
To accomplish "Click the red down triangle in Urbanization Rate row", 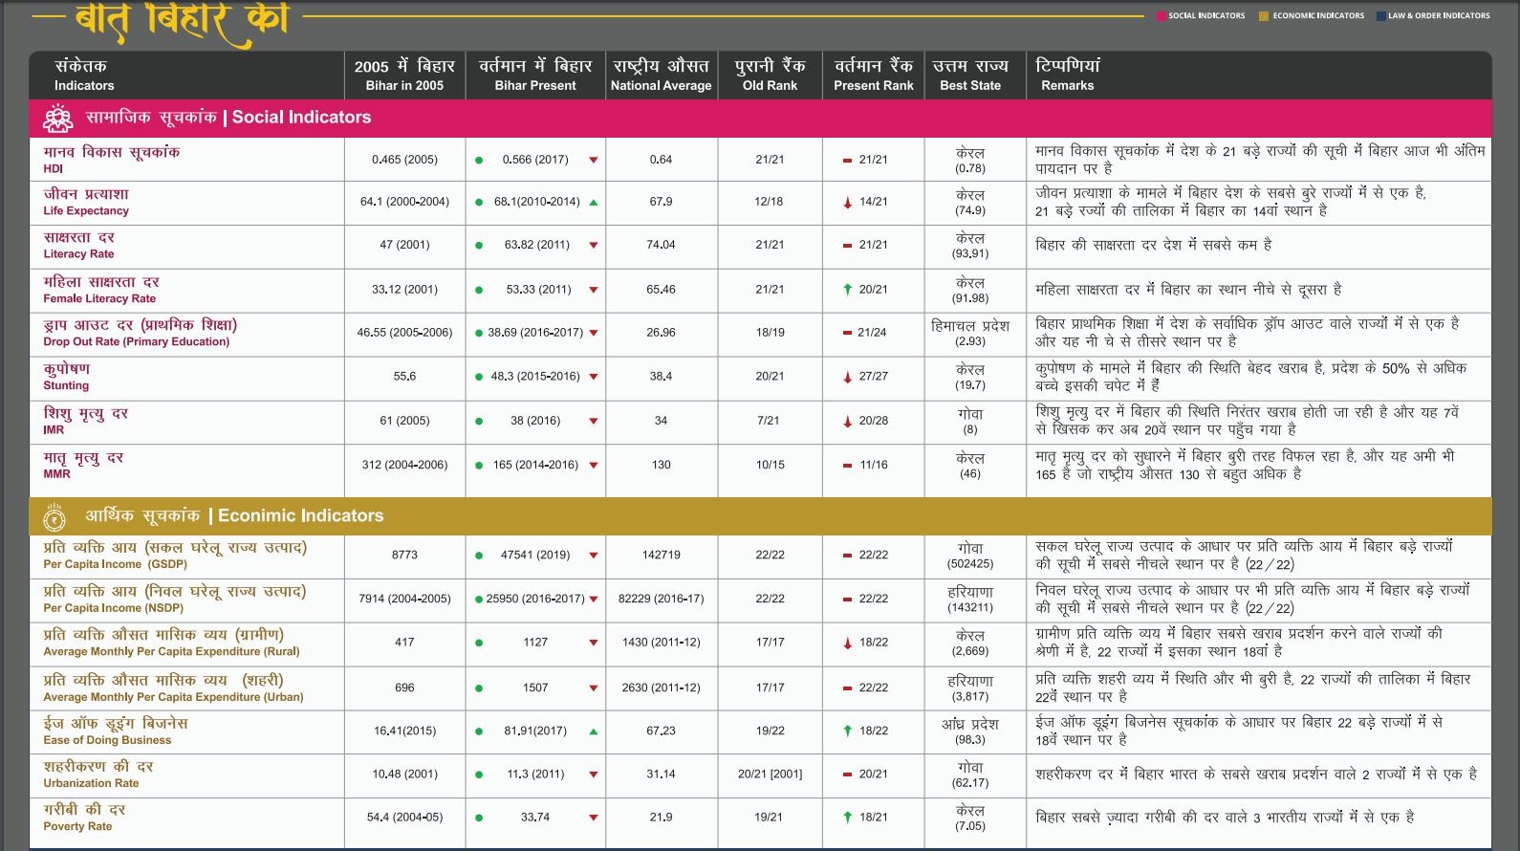I will pos(594,775).
